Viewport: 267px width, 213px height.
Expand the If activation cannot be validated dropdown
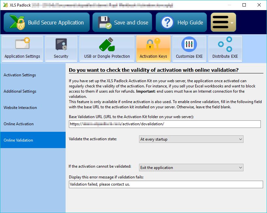pyautogui.click(x=191, y=168)
